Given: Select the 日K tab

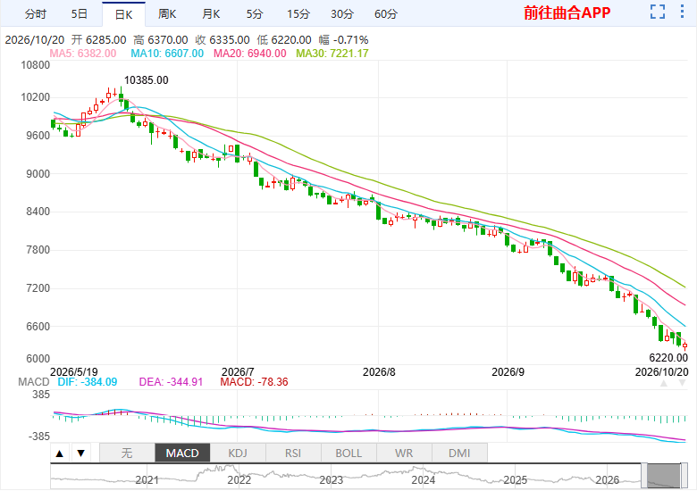Looking at the screenshot, I should pos(123,14).
